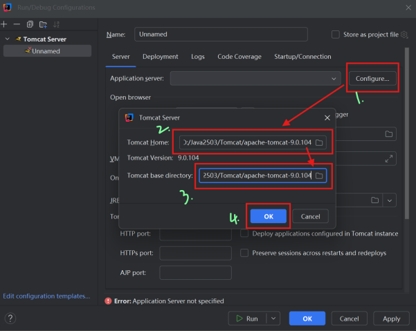The width and height of the screenshot is (416, 331).
Task: Click the red error icon in the status line
Action: 108,301
